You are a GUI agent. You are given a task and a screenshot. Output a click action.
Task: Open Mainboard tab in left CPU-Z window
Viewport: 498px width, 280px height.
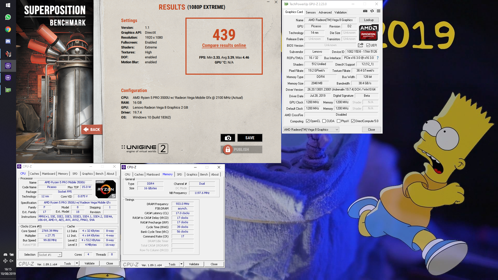(x=49, y=174)
